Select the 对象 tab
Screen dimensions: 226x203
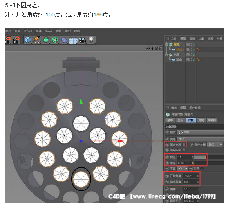pyautogui.click(x=191, y=120)
